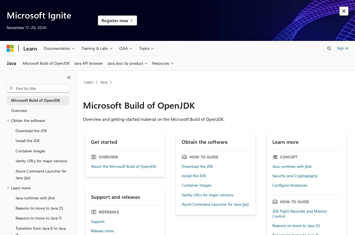
Task: Open Microsoft Build of OpenJDK nav item
Action: click(46, 63)
